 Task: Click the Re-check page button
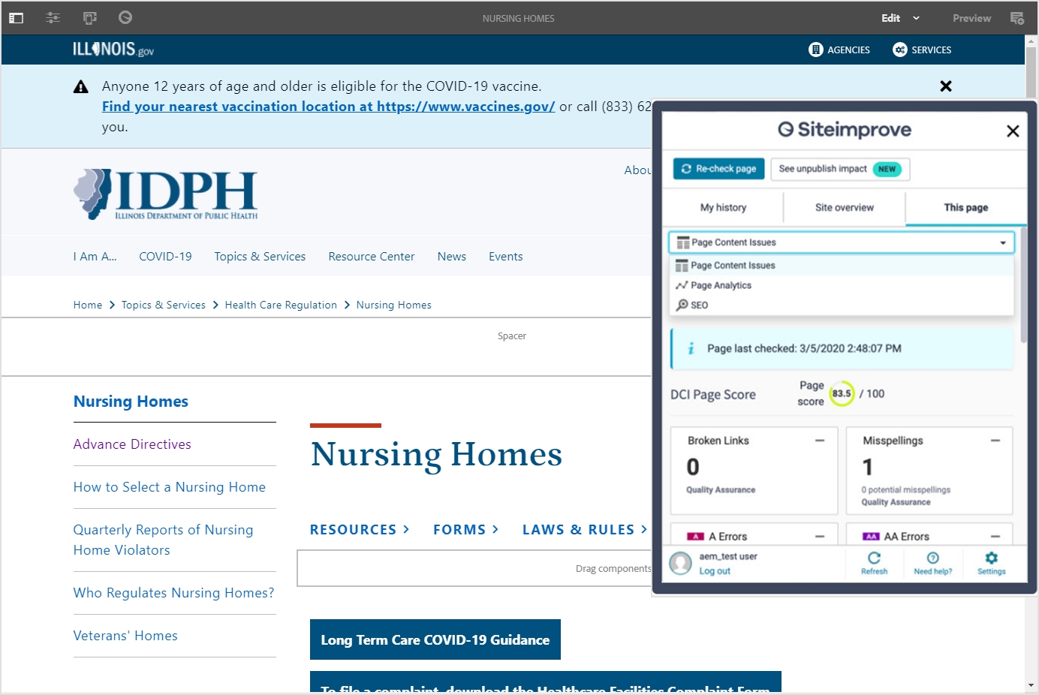coord(719,169)
